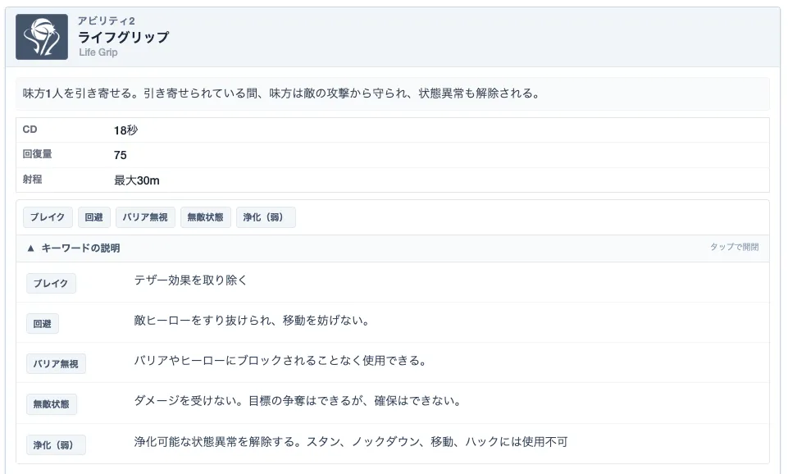Image resolution: width=788 pixels, height=474 pixels.
Task: Click the 回避 badge in the explanation list
Action: (x=42, y=323)
